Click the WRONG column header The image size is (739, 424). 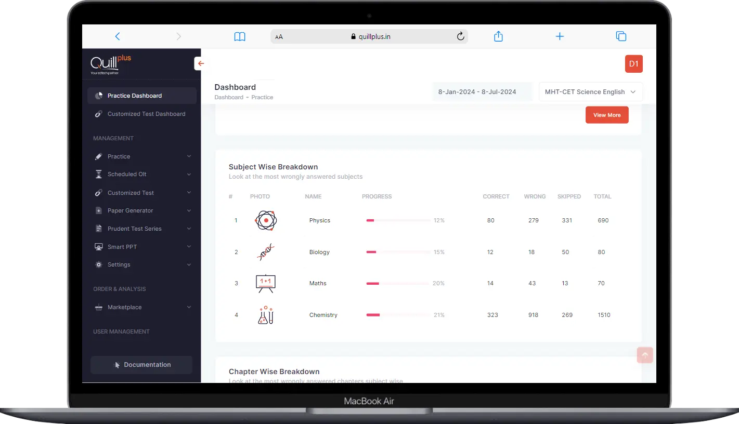click(535, 196)
